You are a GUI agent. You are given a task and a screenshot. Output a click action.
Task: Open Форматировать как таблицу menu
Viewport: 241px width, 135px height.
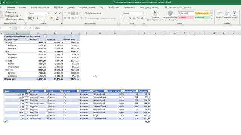[170, 16]
